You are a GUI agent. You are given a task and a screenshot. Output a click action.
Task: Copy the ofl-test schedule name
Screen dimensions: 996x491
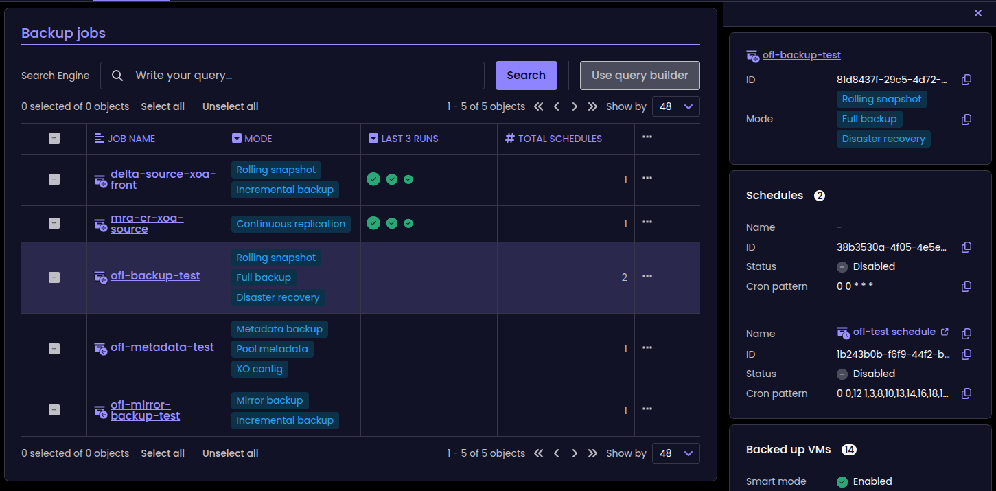[966, 334]
